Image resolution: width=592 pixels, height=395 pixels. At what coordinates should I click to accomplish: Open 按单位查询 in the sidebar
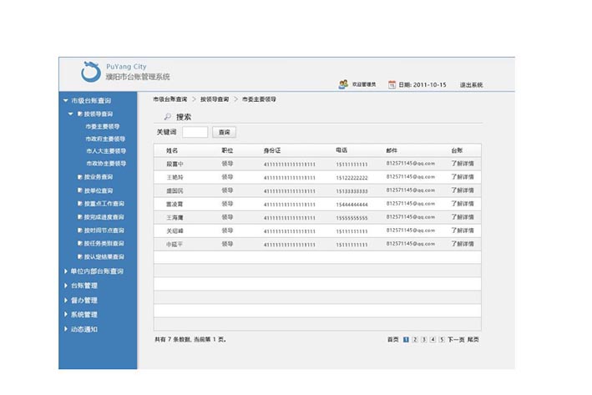pyautogui.click(x=99, y=190)
